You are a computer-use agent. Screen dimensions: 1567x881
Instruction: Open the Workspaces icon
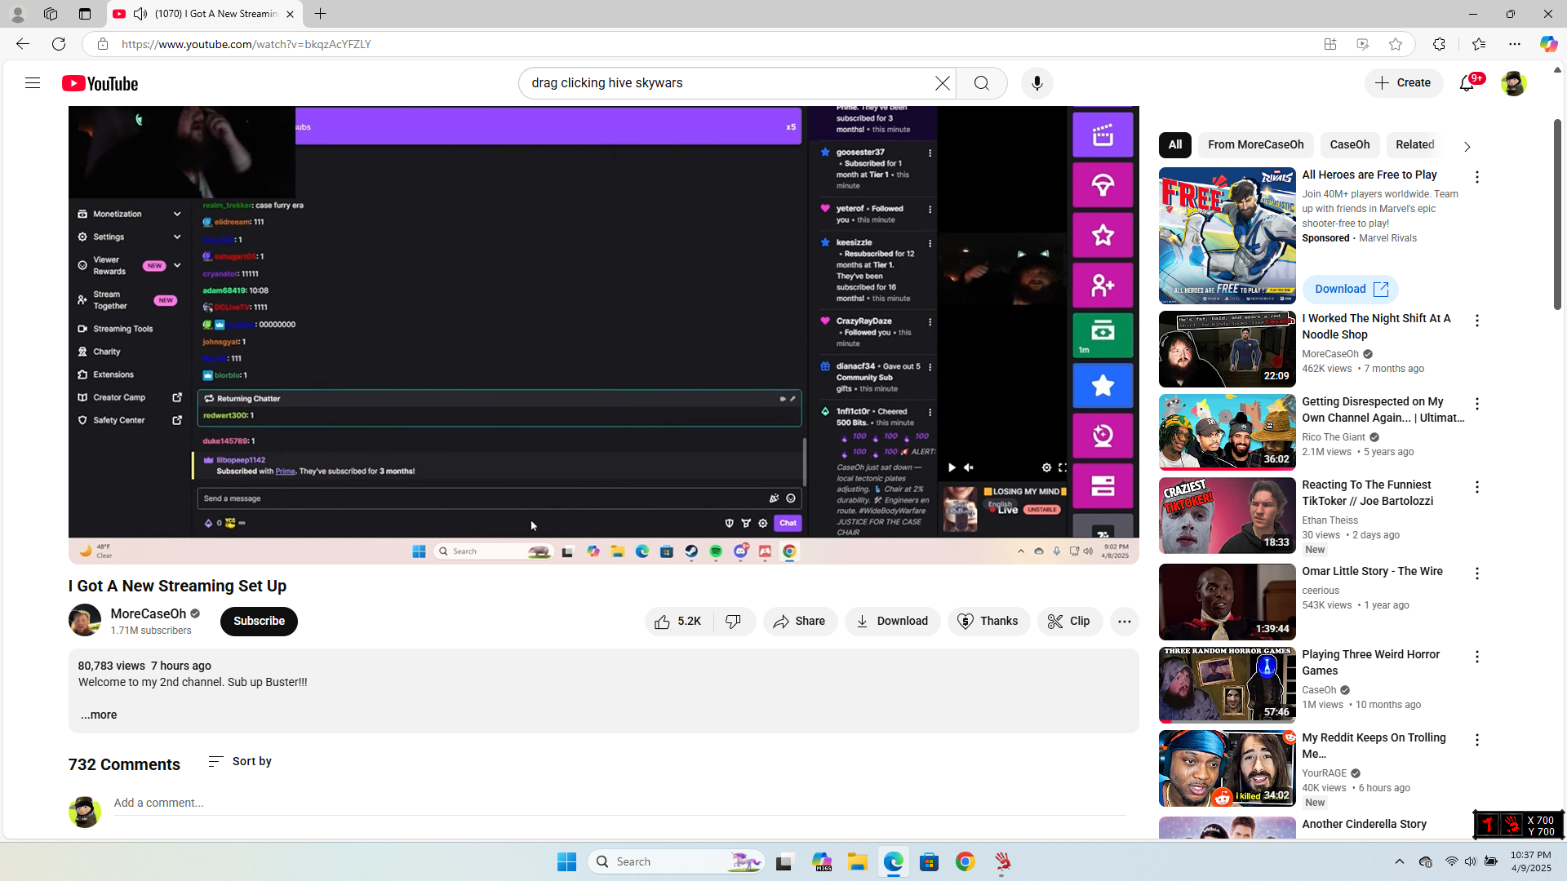point(51,14)
